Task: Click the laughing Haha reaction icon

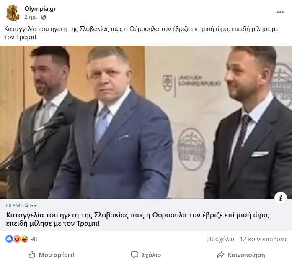Action: pyautogui.click(x=24, y=239)
